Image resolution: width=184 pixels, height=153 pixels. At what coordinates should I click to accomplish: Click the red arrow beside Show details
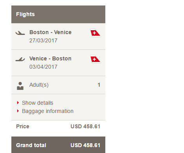pyautogui.click(x=18, y=103)
